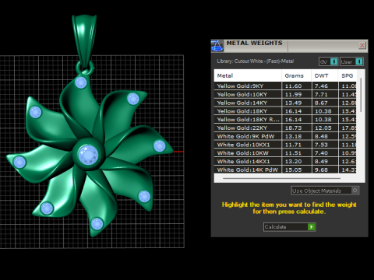Click the METAL WEIGHTS title bar

pos(290,46)
